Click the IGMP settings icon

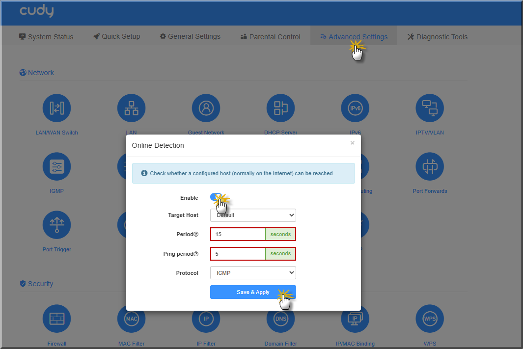pos(56,167)
